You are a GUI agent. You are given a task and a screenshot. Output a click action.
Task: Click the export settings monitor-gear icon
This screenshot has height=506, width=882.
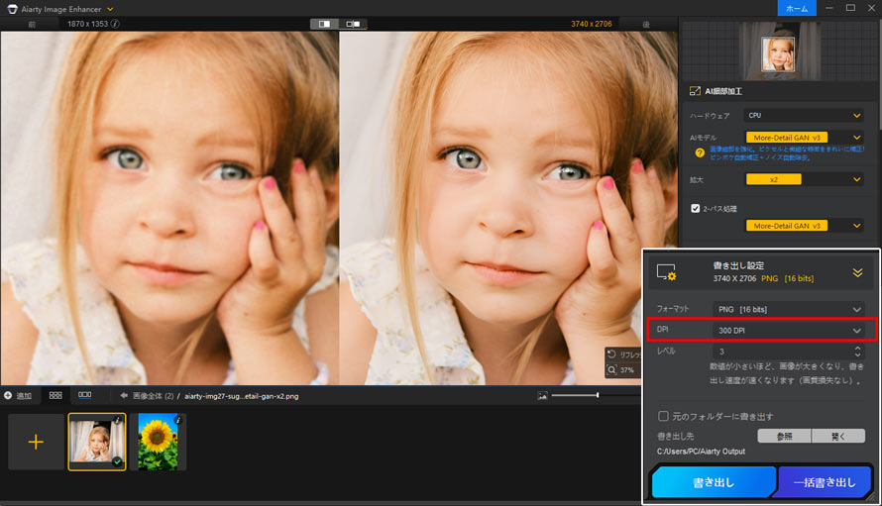point(667,272)
